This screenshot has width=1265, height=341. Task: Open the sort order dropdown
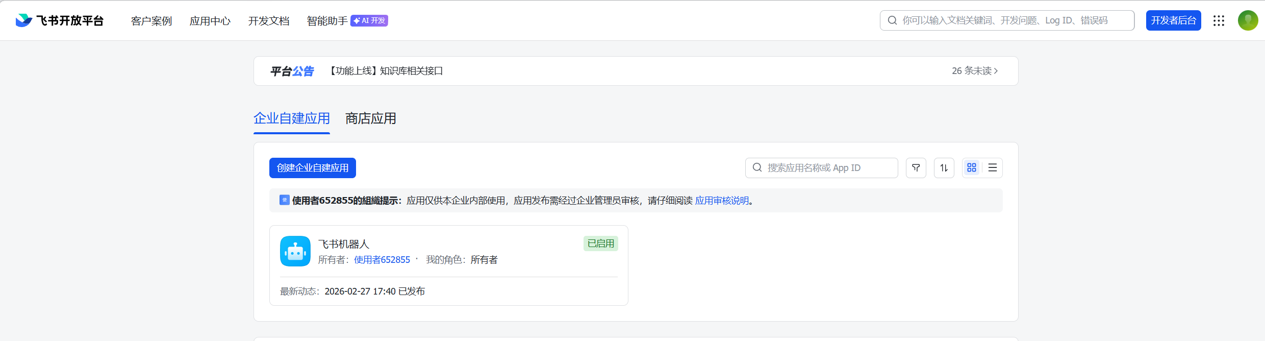point(944,168)
